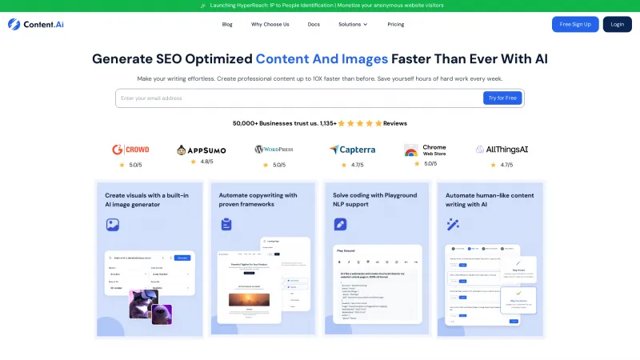
Task: Go to the Docs menu item
Action: [x=314, y=24]
